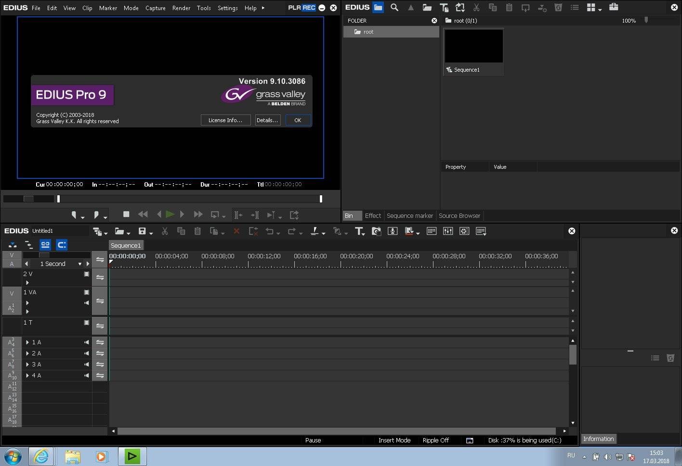The height and width of the screenshot is (466, 682).
Task: Open the 1 Second timescale dropdown
Action: point(80,264)
